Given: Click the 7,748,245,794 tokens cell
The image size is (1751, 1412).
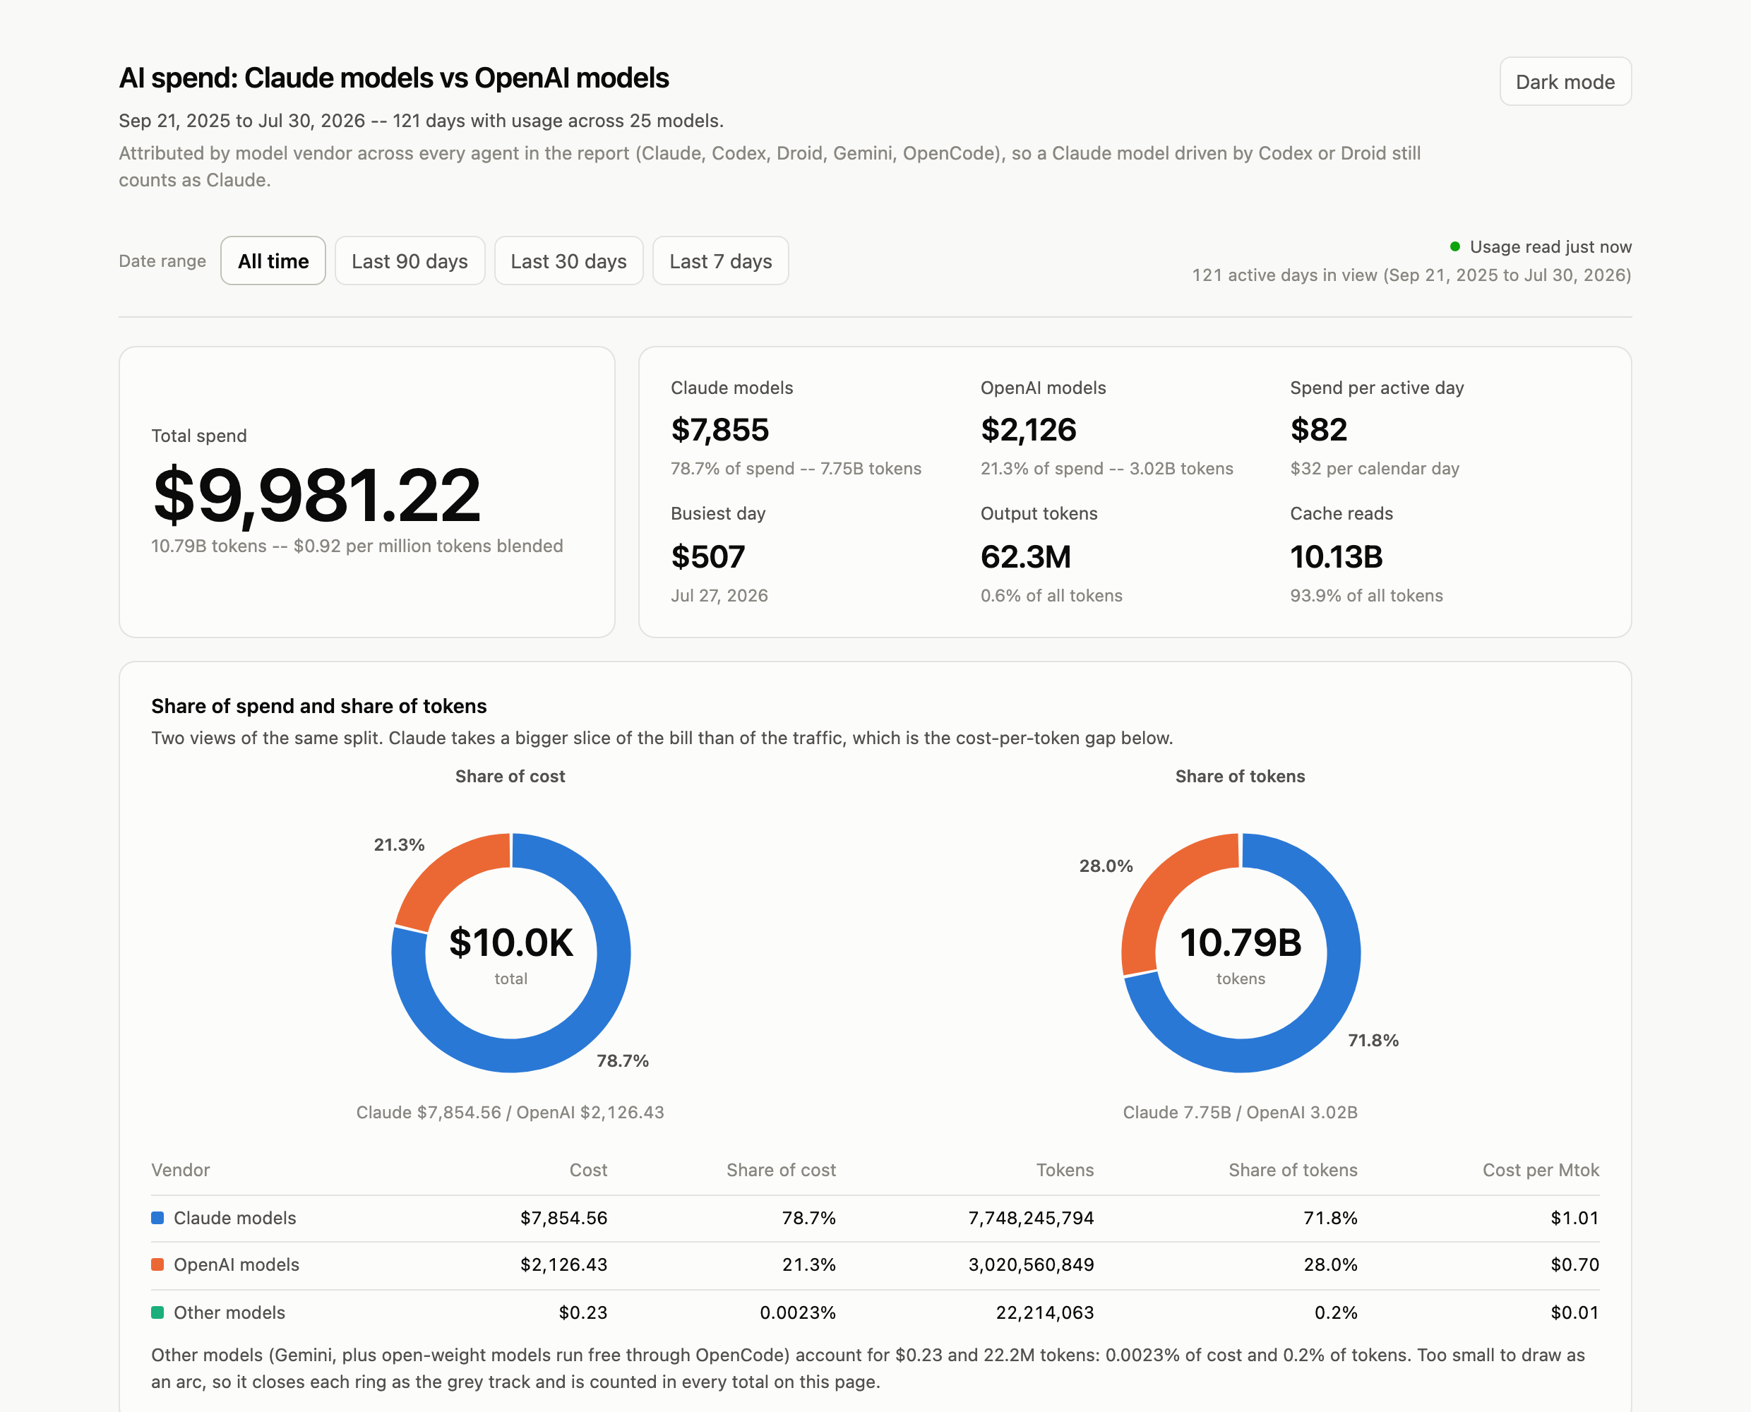Looking at the screenshot, I should (x=1030, y=1218).
